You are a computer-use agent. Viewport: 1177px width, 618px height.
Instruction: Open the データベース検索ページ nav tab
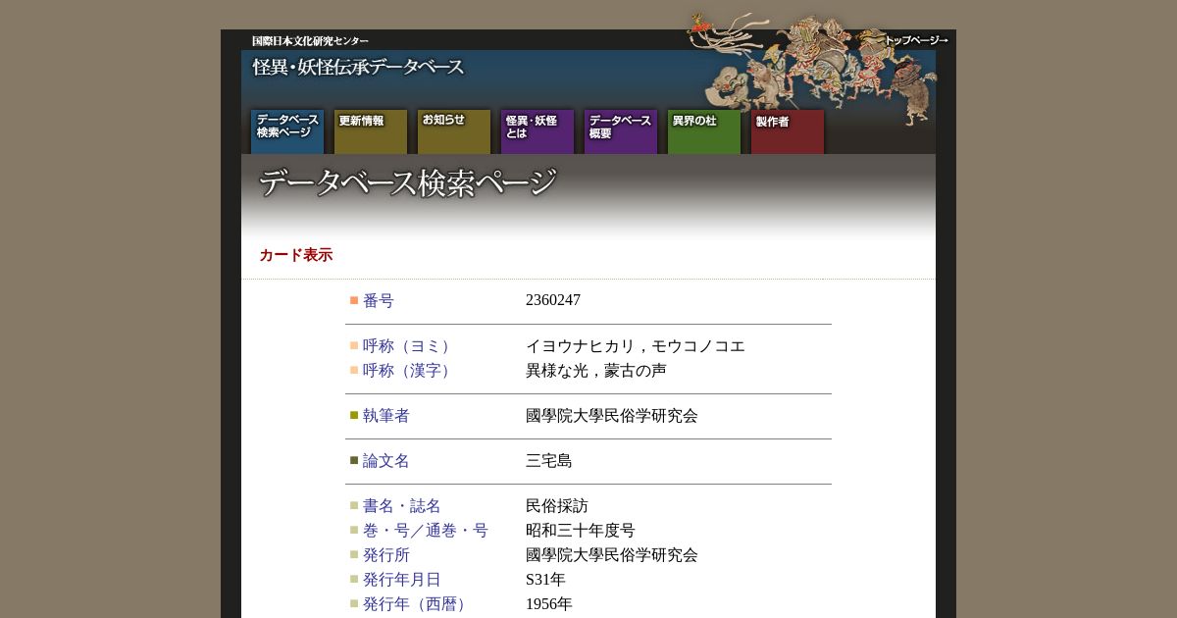[x=287, y=131]
